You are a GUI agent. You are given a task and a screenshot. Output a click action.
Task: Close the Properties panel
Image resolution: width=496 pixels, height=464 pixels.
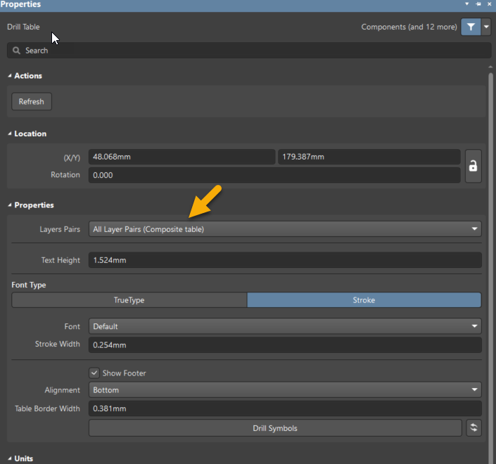(x=490, y=4)
